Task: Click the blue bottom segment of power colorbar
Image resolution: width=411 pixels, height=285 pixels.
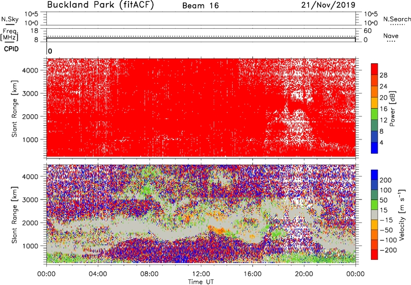Action: (x=375, y=148)
